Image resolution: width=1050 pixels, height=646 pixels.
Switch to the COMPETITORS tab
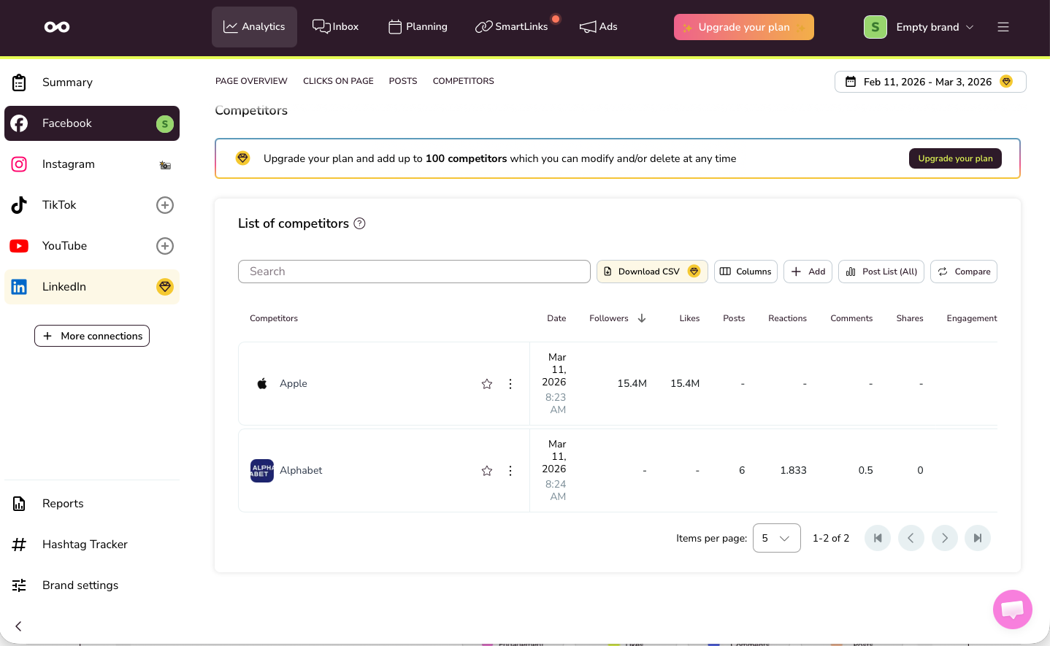tap(463, 80)
